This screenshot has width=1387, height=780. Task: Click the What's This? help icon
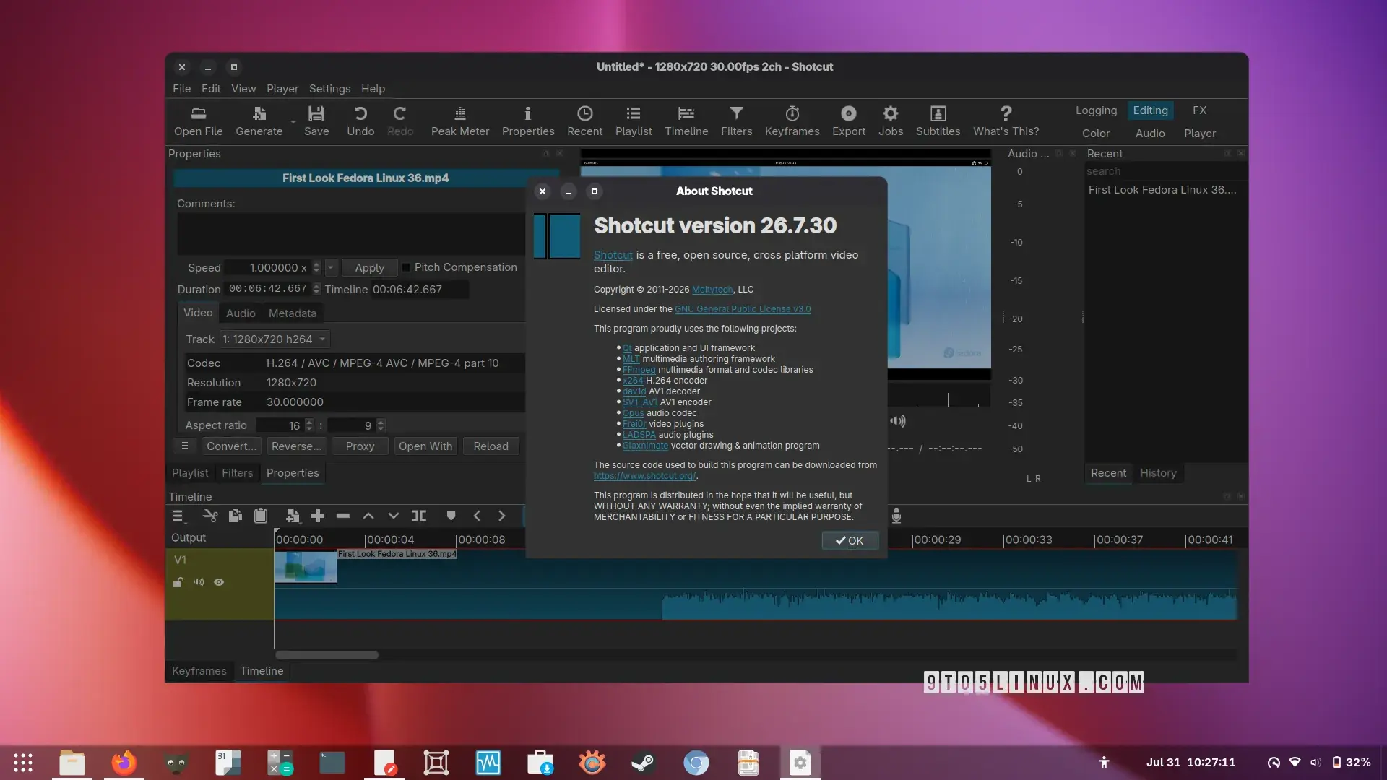coord(1006,121)
